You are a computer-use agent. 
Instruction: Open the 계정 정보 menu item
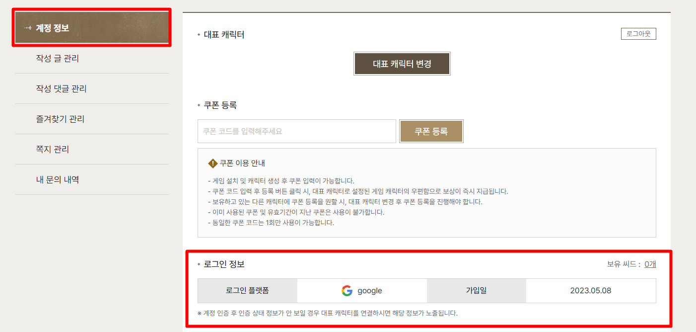click(x=92, y=28)
